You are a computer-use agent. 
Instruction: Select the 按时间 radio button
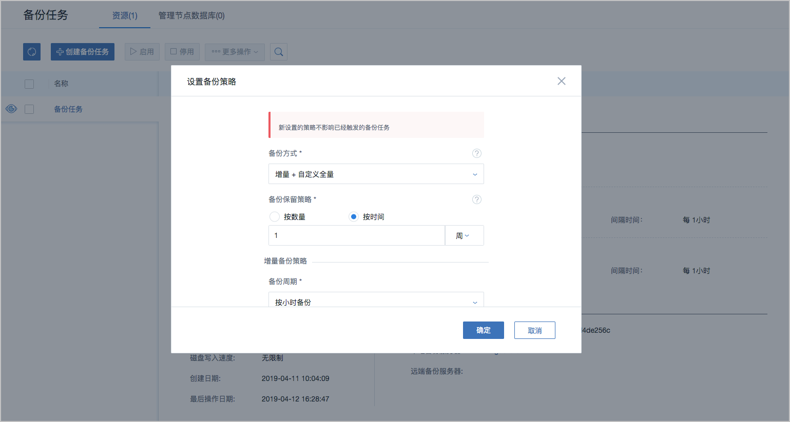pos(353,216)
